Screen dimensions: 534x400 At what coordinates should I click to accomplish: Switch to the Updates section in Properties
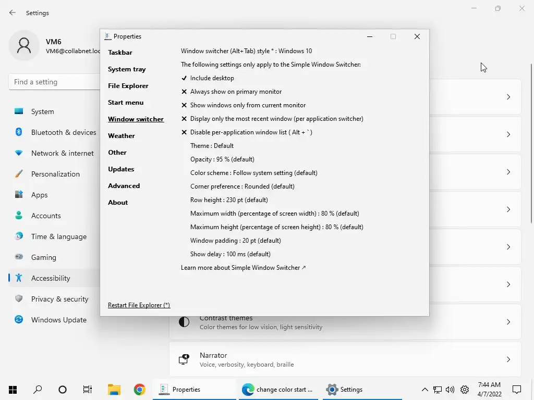click(x=121, y=169)
